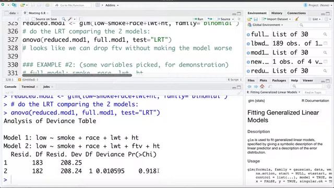Click the Create Project icon

(x=14, y=5)
